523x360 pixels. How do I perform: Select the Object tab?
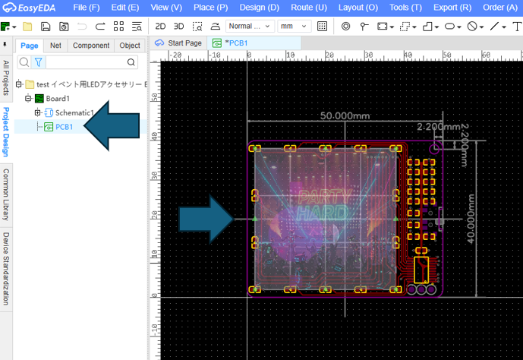pos(130,46)
